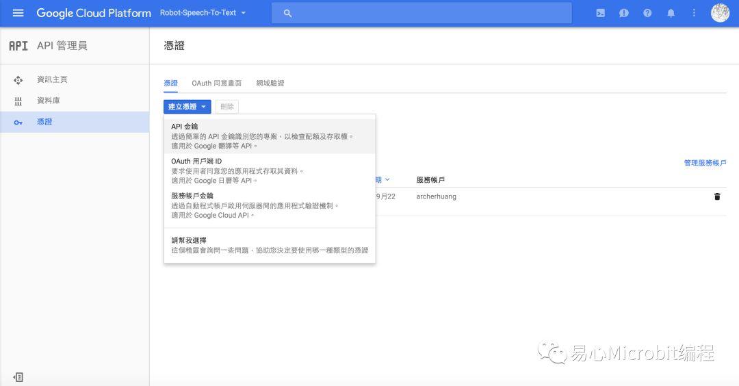Switch to the 憑證 tab

click(170, 83)
